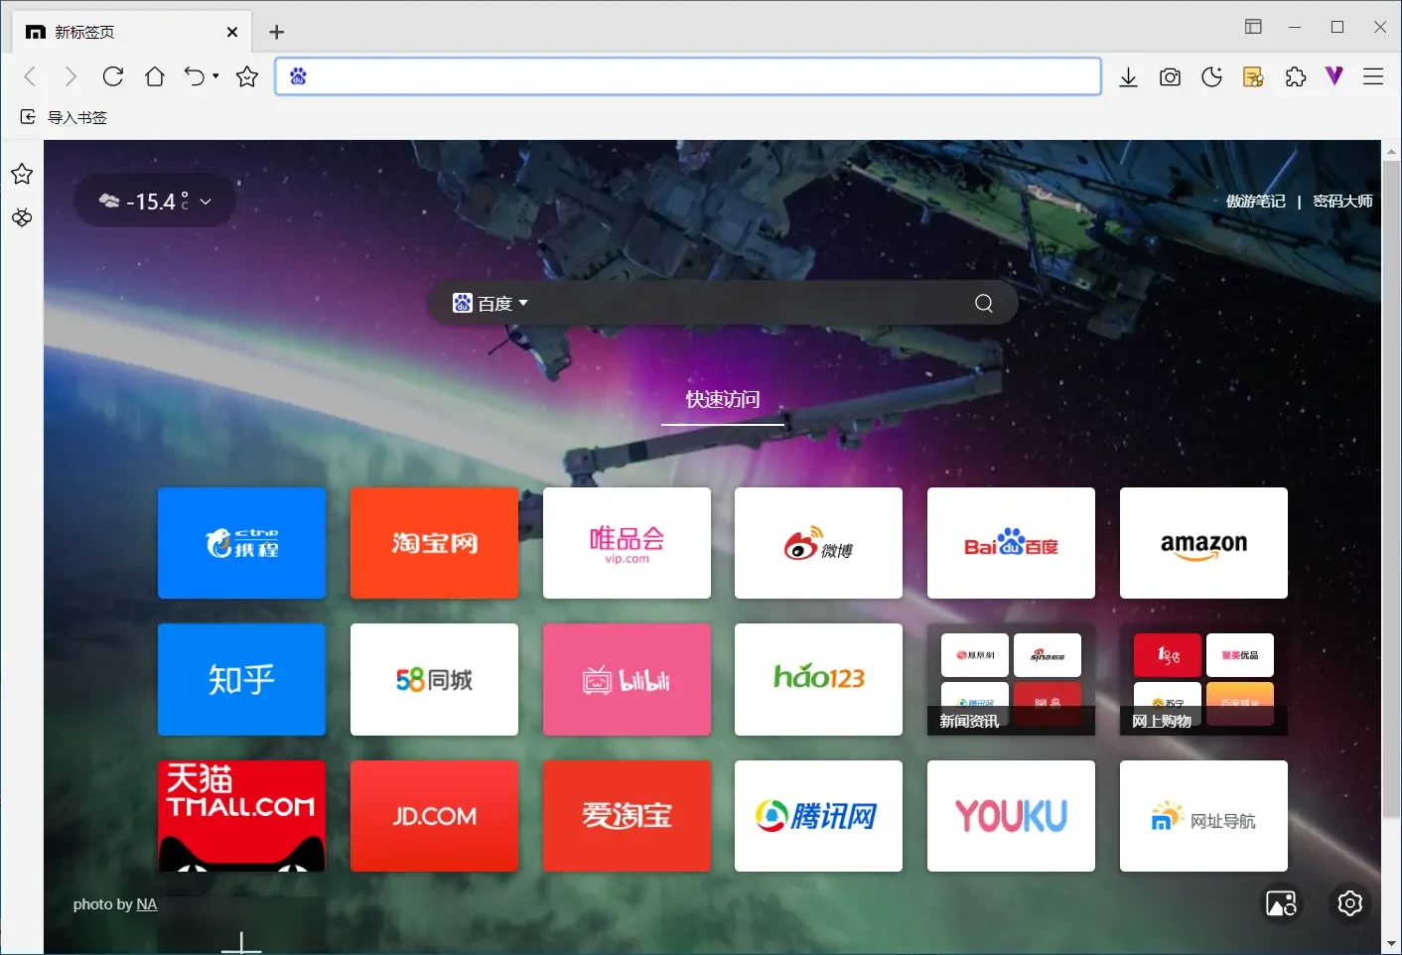1402x955 pixels.
Task: Follow the NA photo credit link
Action: click(146, 904)
